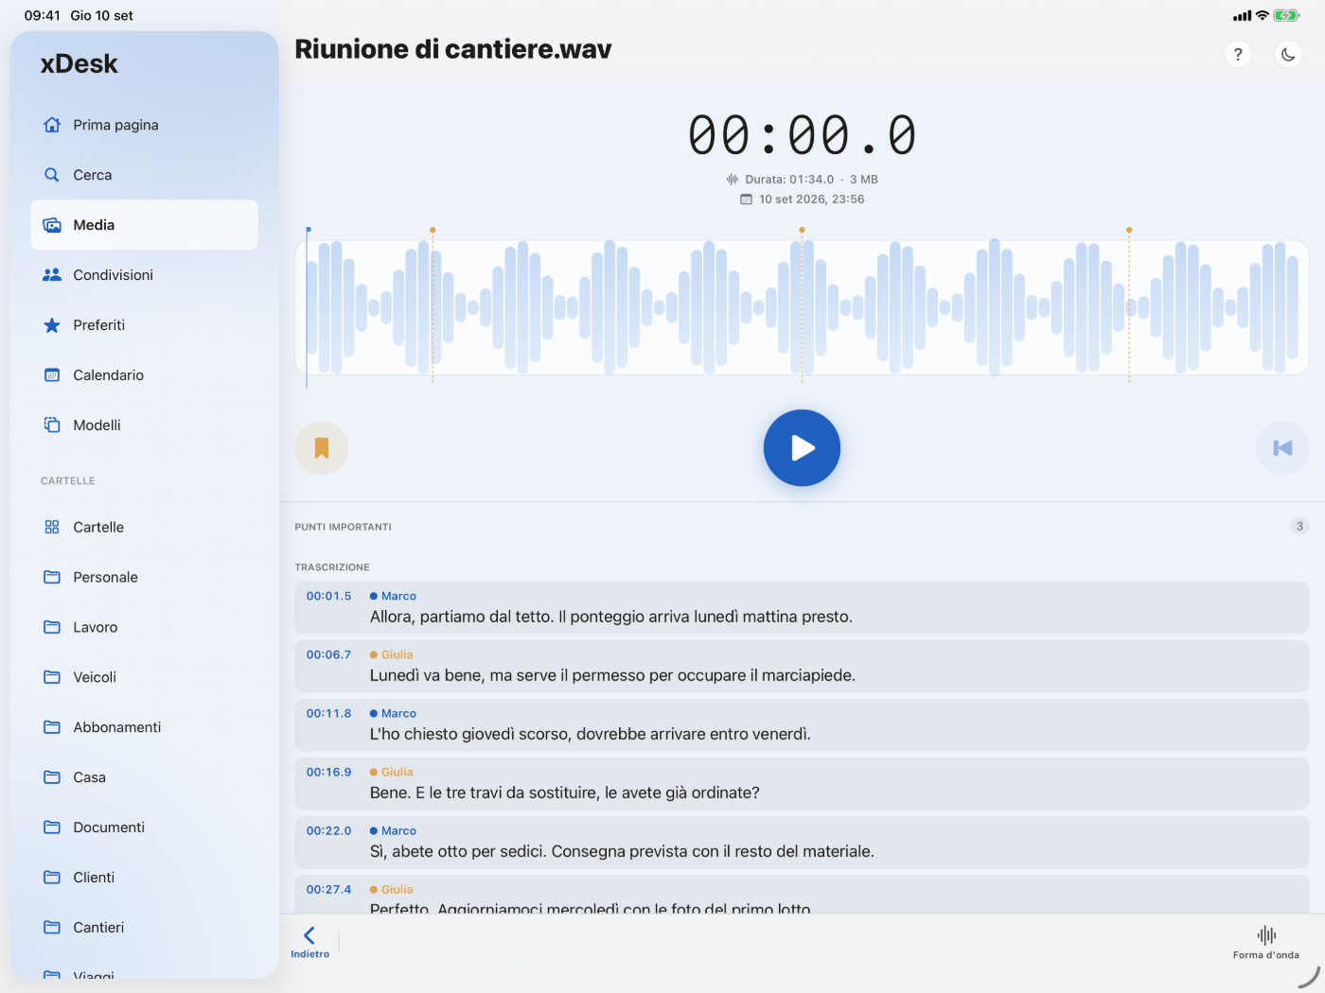Viewport: 1325px width, 993px height.
Task: Toggle the Forma d'onda waveform view
Action: [1266, 942]
